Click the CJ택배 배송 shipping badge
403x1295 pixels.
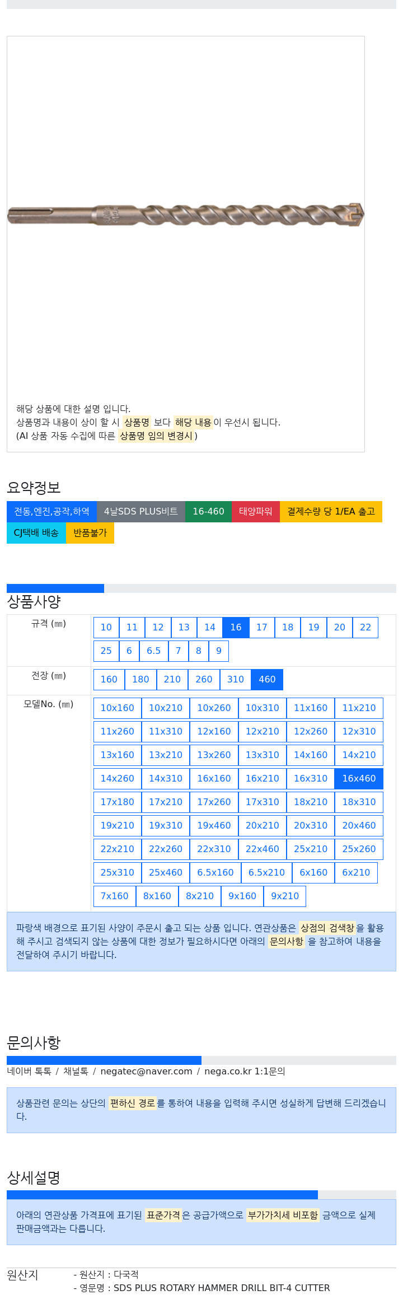(x=36, y=533)
